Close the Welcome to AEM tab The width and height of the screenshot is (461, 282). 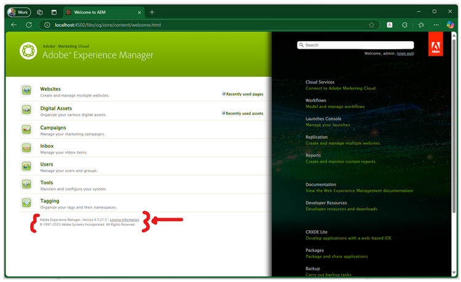(x=140, y=12)
